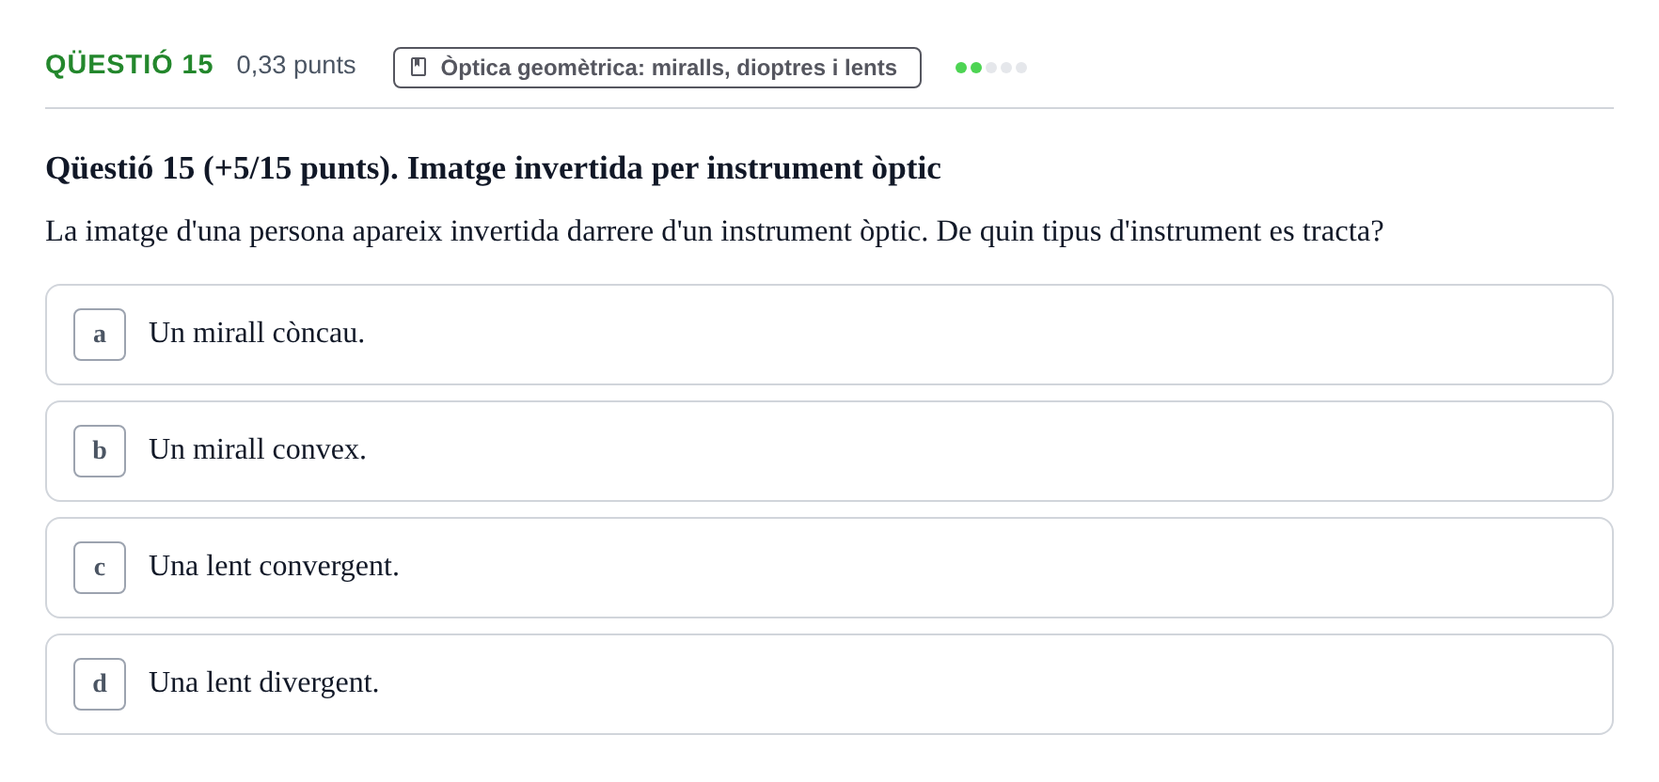Image resolution: width=1659 pixels, height=782 pixels.
Task: Choose option 'Un mirall convex.'
Action: tap(829, 451)
